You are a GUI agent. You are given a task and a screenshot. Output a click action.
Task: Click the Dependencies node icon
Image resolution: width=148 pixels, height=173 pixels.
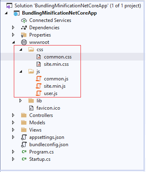24,28
